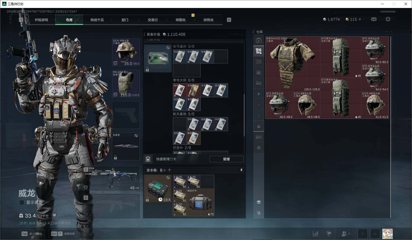412x240 pixels.
Task: Open the player avatar at bottom right
Action: pos(387,234)
